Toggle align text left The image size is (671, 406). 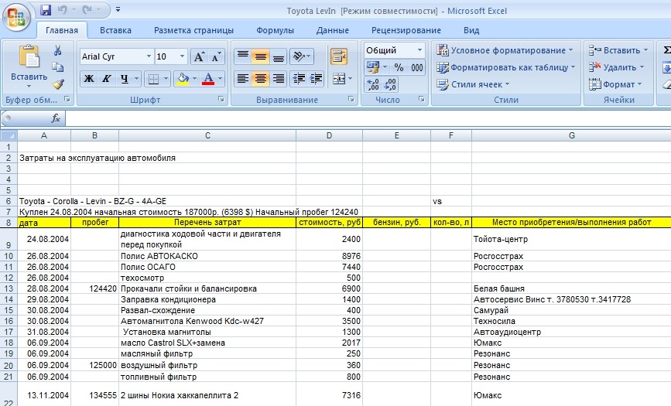click(x=243, y=79)
